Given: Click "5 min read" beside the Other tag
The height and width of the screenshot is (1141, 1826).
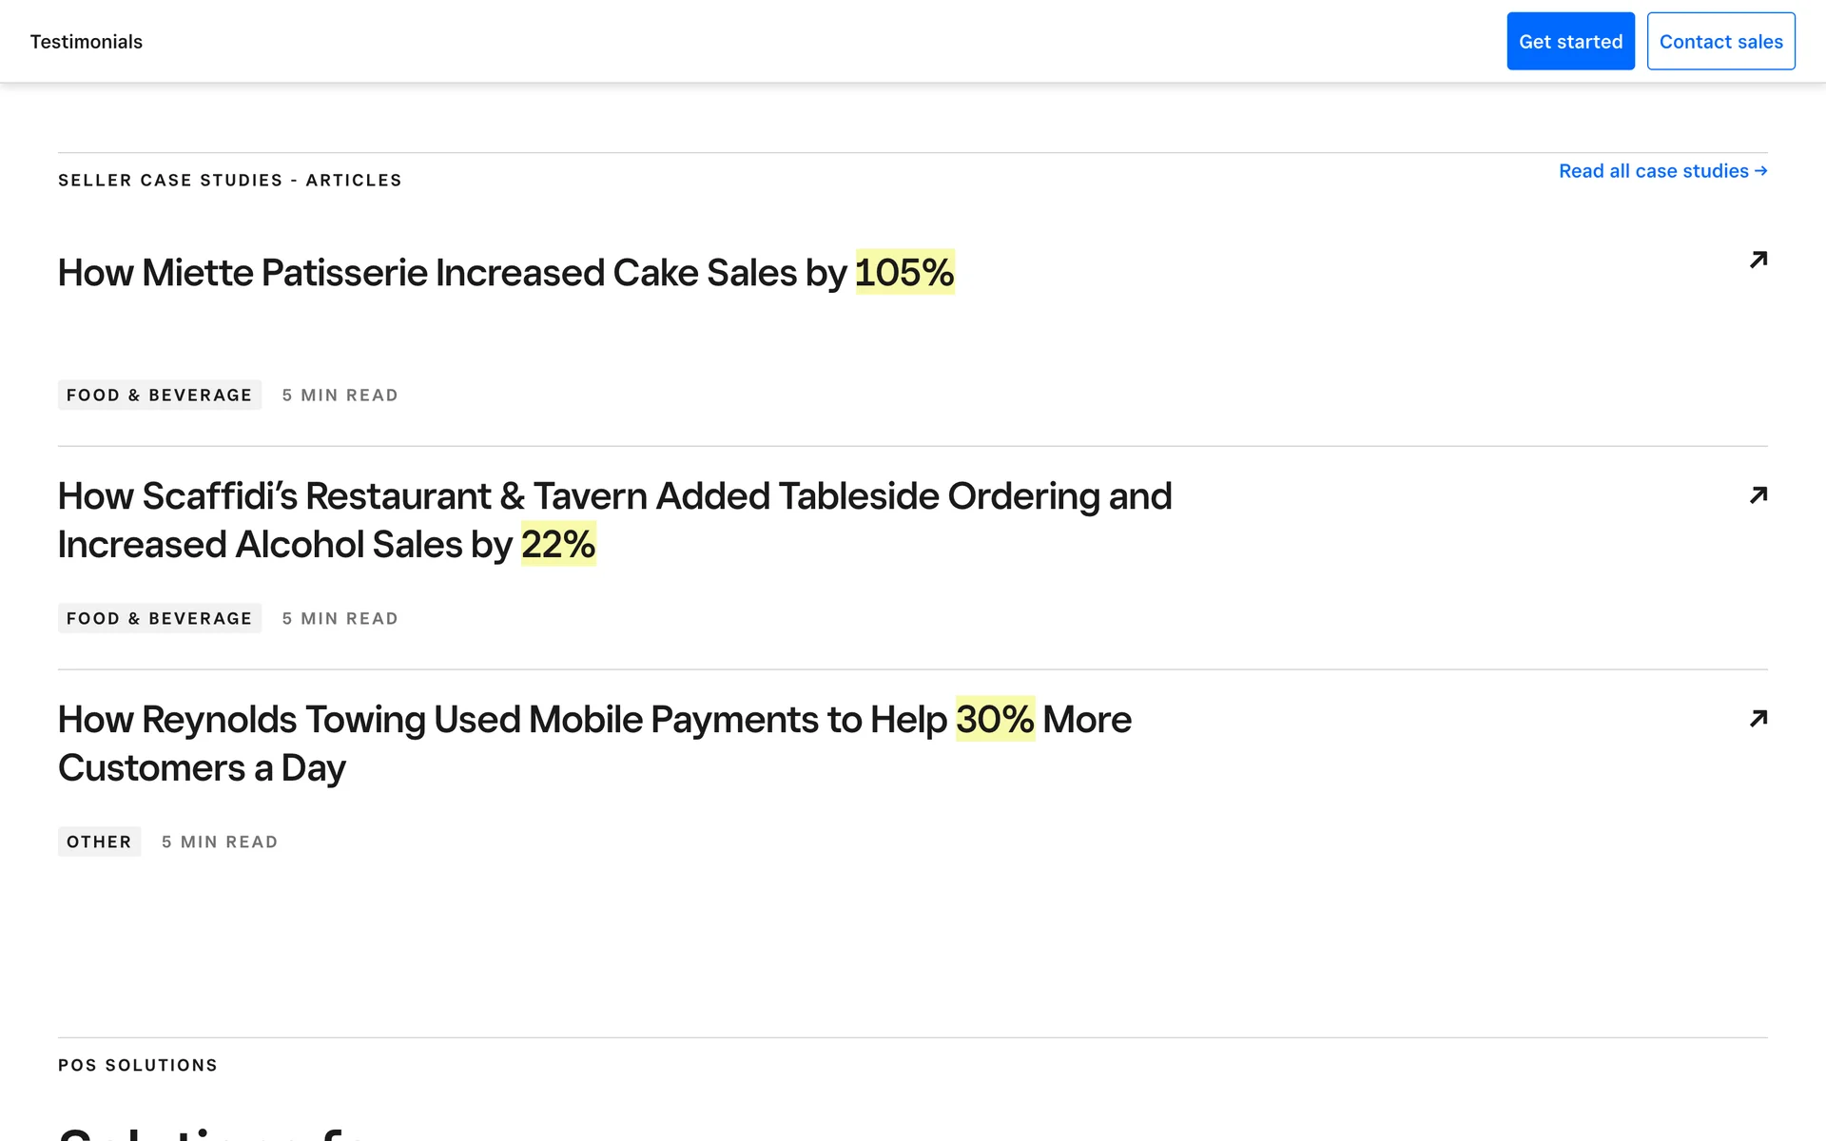Looking at the screenshot, I should (220, 842).
